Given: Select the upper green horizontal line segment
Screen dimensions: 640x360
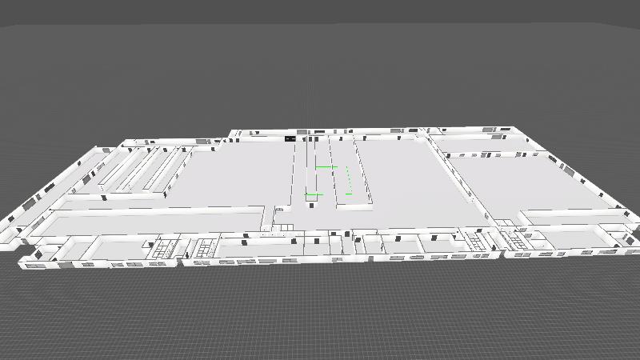Looking at the screenshot, I should (326, 167).
